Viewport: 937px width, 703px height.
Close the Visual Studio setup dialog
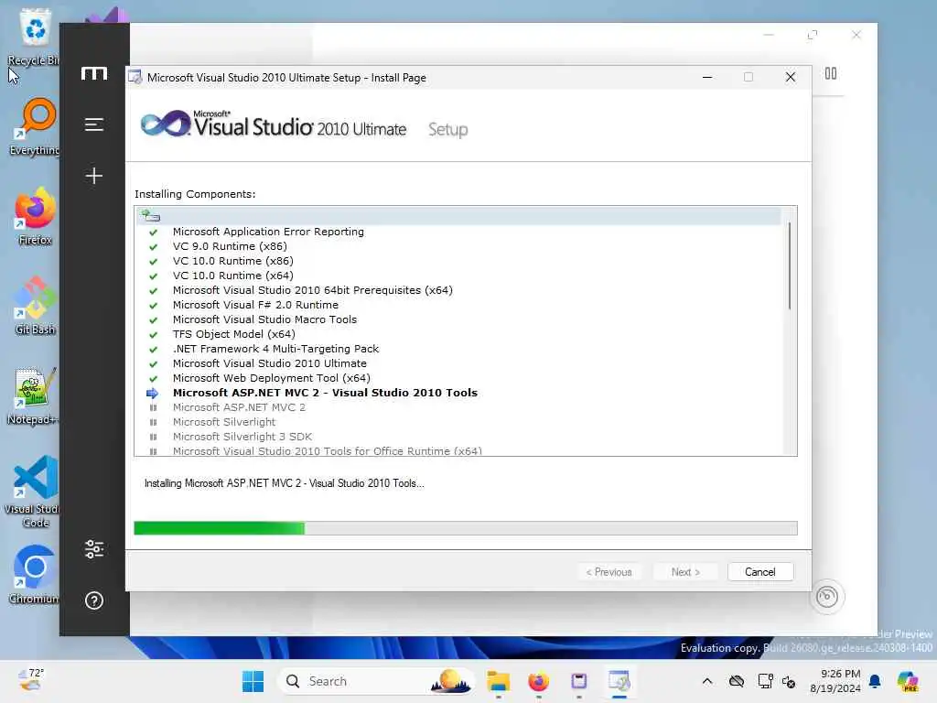pos(790,77)
